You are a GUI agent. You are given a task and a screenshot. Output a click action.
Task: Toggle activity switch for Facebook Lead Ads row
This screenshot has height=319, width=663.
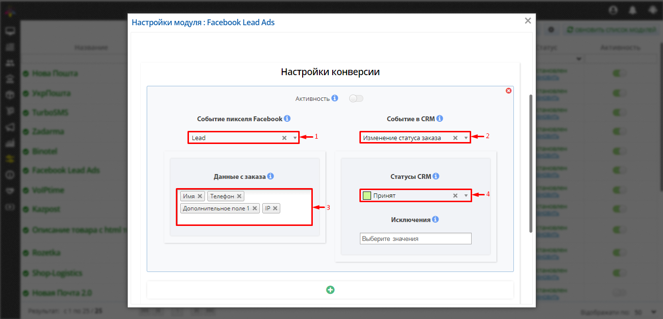[619, 170]
